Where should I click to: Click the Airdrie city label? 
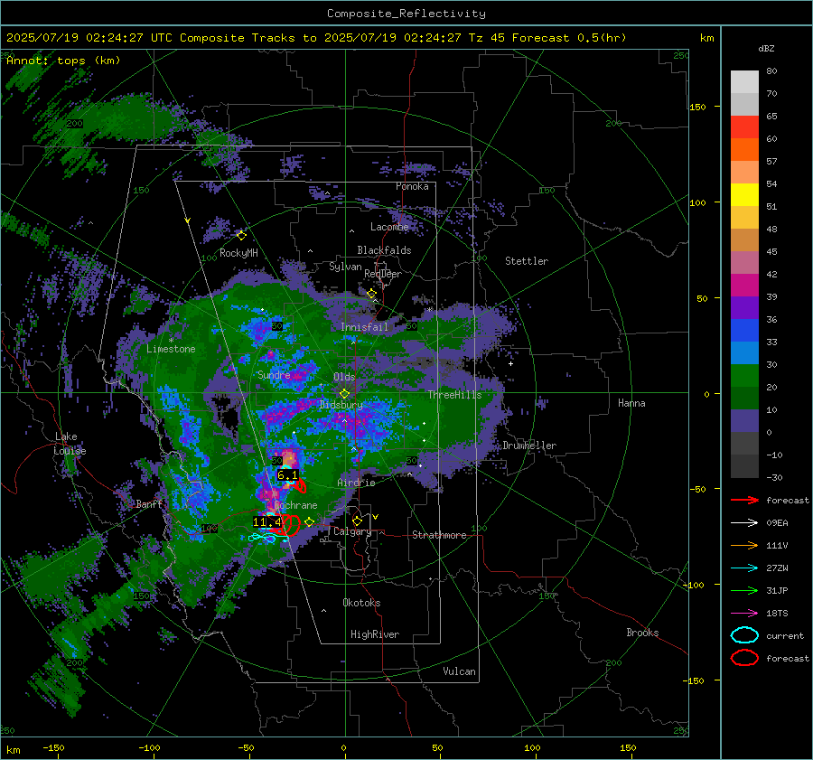coord(356,483)
